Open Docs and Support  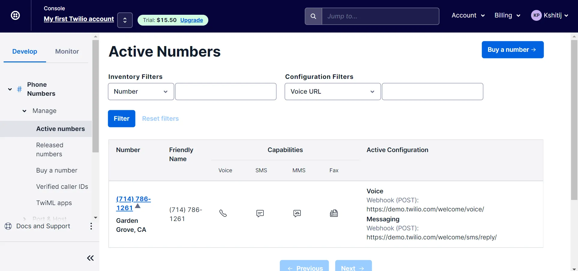[43, 226]
